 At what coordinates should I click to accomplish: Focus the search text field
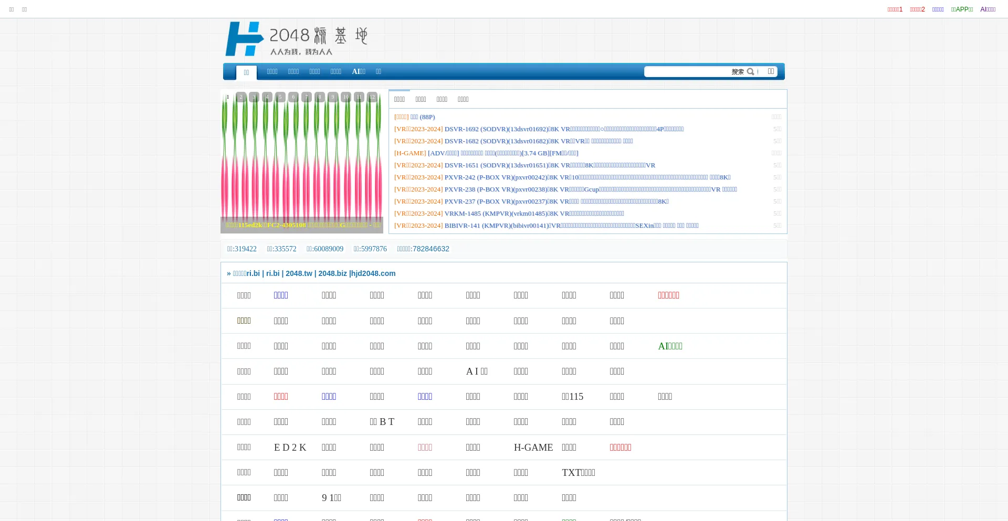pyautogui.click(x=687, y=72)
